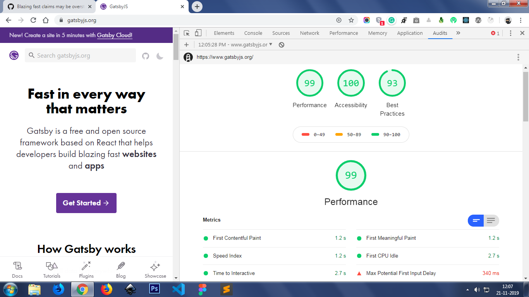This screenshot has width=529, height=297.
Task: Start a new audit with the plus icon
Action: click(186, 44)
